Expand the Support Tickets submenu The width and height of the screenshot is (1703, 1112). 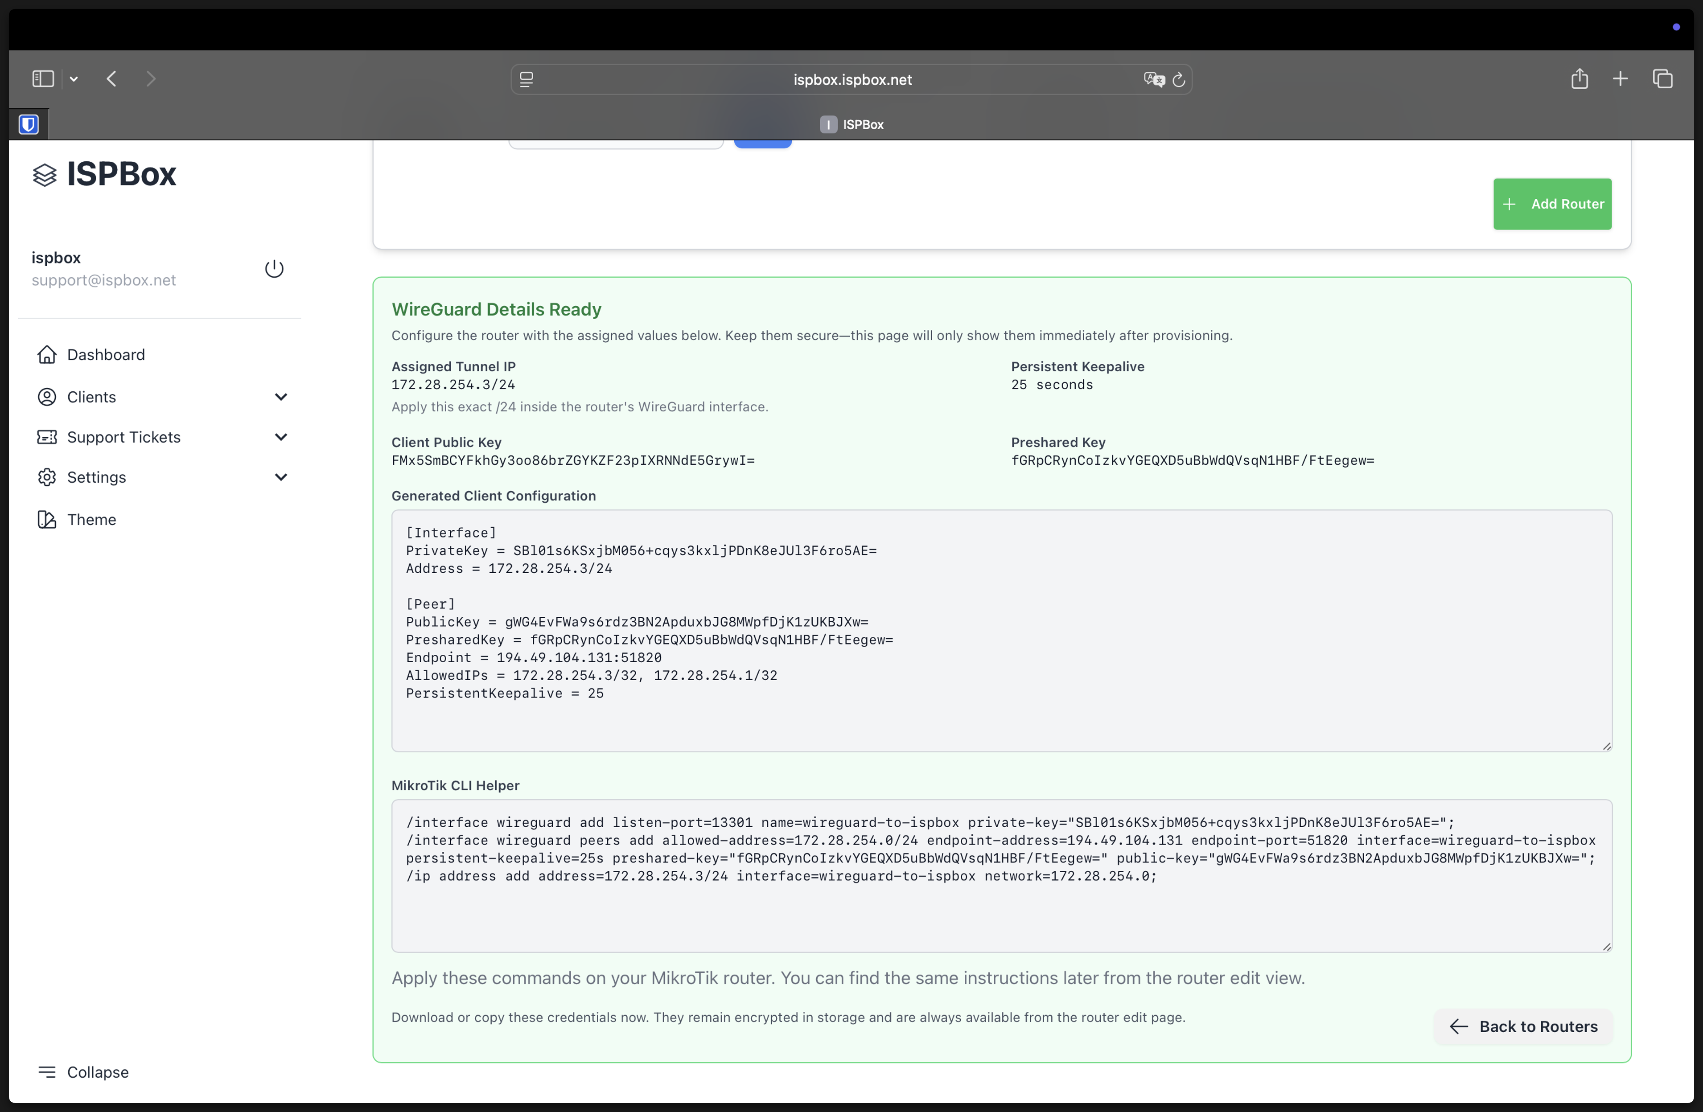click(x=280, y=436)
